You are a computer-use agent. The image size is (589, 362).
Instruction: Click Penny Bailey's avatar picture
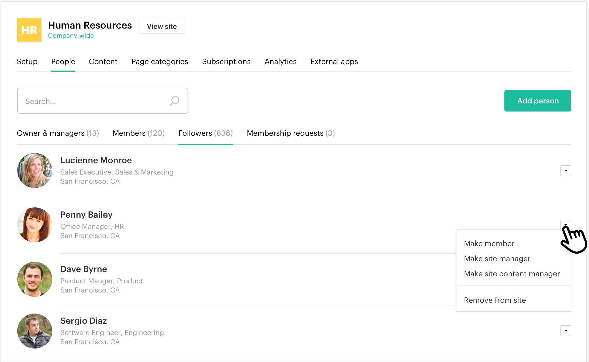(35, 225)
